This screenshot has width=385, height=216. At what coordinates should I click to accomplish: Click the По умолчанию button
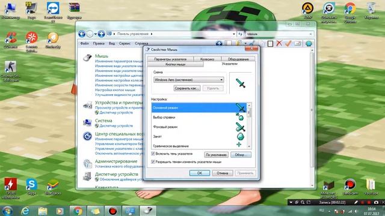[216, 155]
